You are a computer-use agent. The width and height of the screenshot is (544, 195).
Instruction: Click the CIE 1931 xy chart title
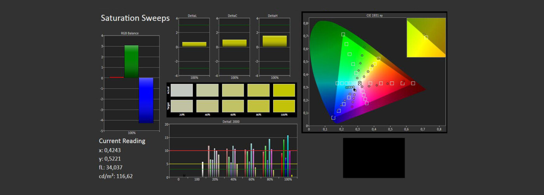coord(374,16)
